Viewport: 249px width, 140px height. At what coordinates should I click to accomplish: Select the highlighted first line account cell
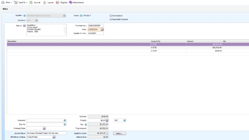pos(168,44)
